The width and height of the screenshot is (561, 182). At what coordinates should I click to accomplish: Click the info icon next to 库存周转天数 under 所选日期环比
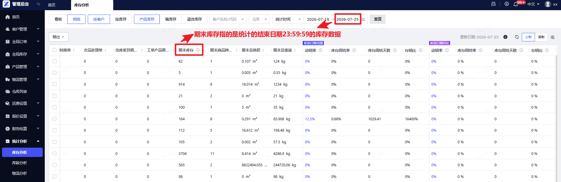point(521,50)
